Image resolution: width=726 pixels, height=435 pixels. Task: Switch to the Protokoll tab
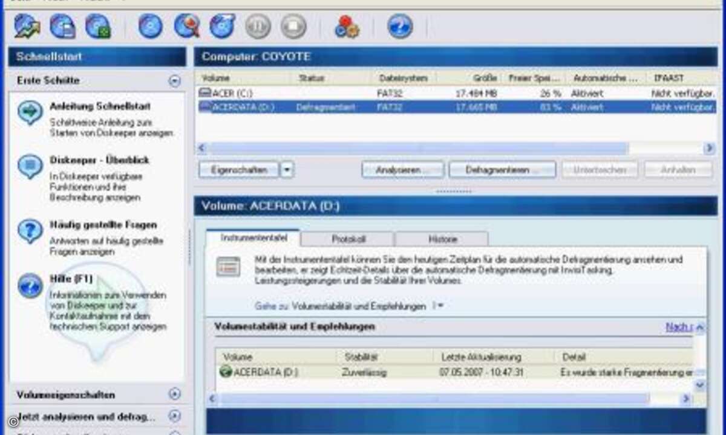coord(348,239)
